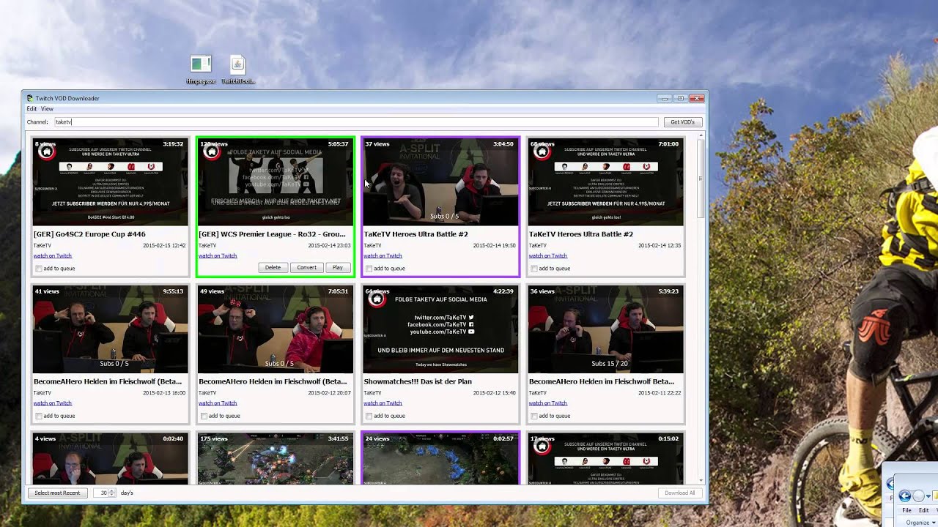This screenshot has height=527, width=938.
Task: Click the Twitch VOD Downloader title bar icon
Action: [x=30, y=98]
